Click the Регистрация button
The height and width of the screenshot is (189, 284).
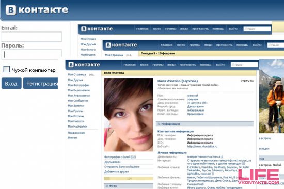pyautogui.click(x=41, y=83)
